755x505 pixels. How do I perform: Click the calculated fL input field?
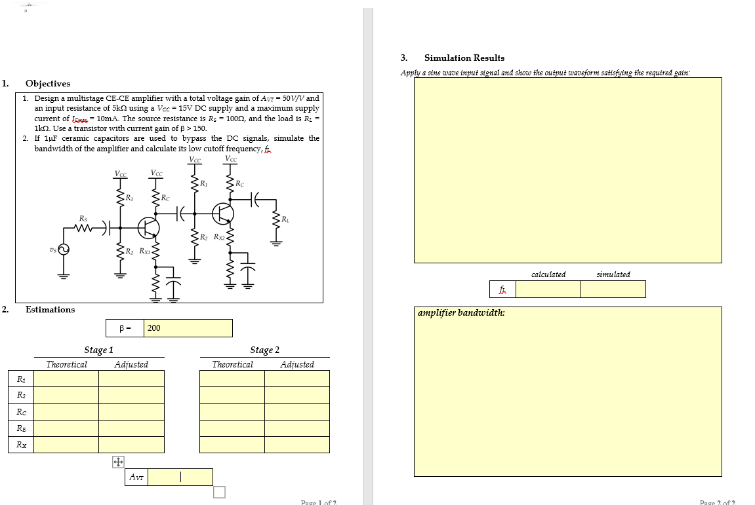click(548, 289)
